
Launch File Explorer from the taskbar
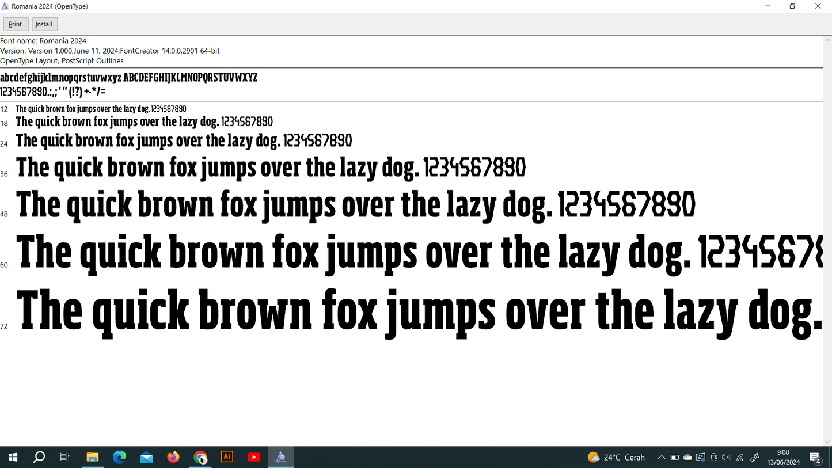click(x=93, y=458)
